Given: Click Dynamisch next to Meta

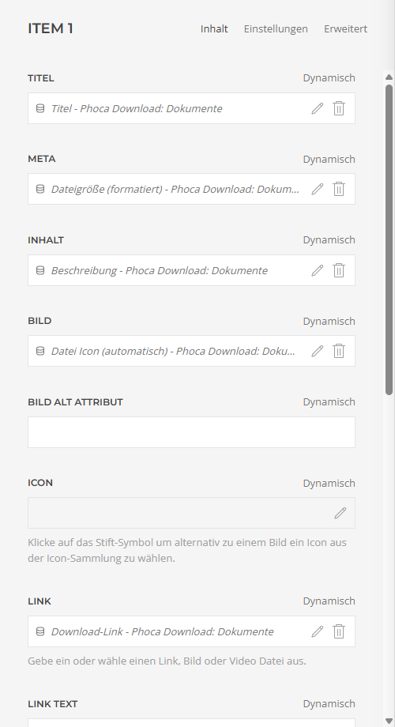Looking at the screenshot, I should [329, 159].
